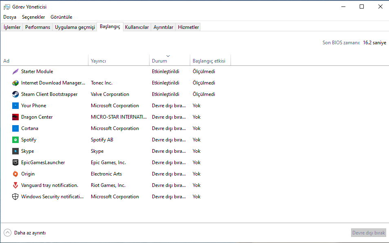This screenshot has width=389, height=243.
Task: Click the green Spotify icon
Action: (15, 140)
